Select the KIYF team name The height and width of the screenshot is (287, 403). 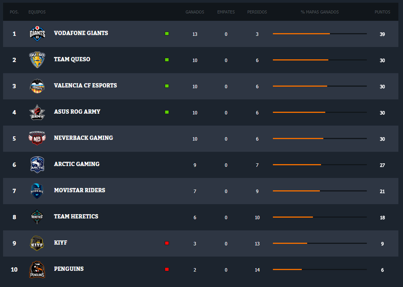60,243
